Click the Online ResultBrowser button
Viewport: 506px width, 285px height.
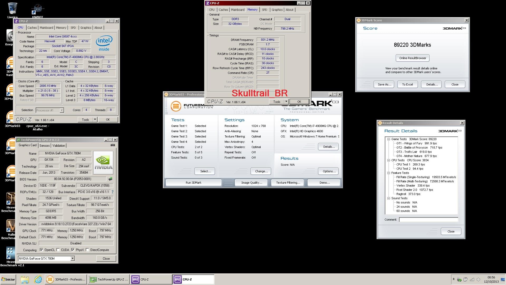[412, 58]
